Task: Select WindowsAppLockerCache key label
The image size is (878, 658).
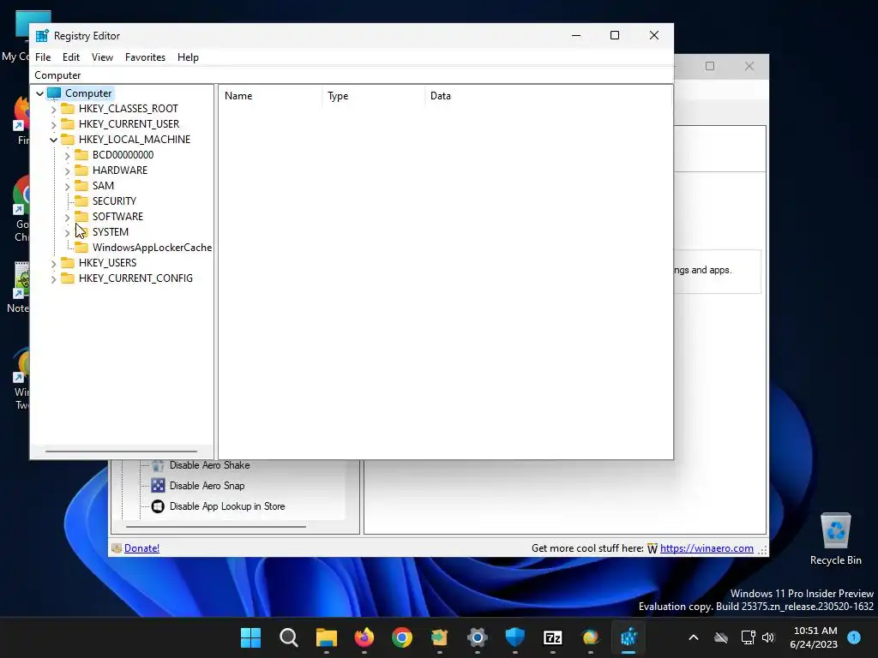Action: [x=152, y=248]
